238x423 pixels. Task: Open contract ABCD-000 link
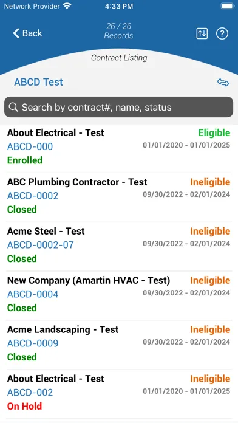pos(30,146)
